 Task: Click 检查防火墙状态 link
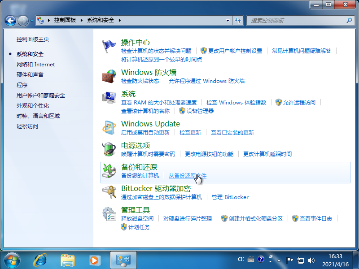pos(140,81)
